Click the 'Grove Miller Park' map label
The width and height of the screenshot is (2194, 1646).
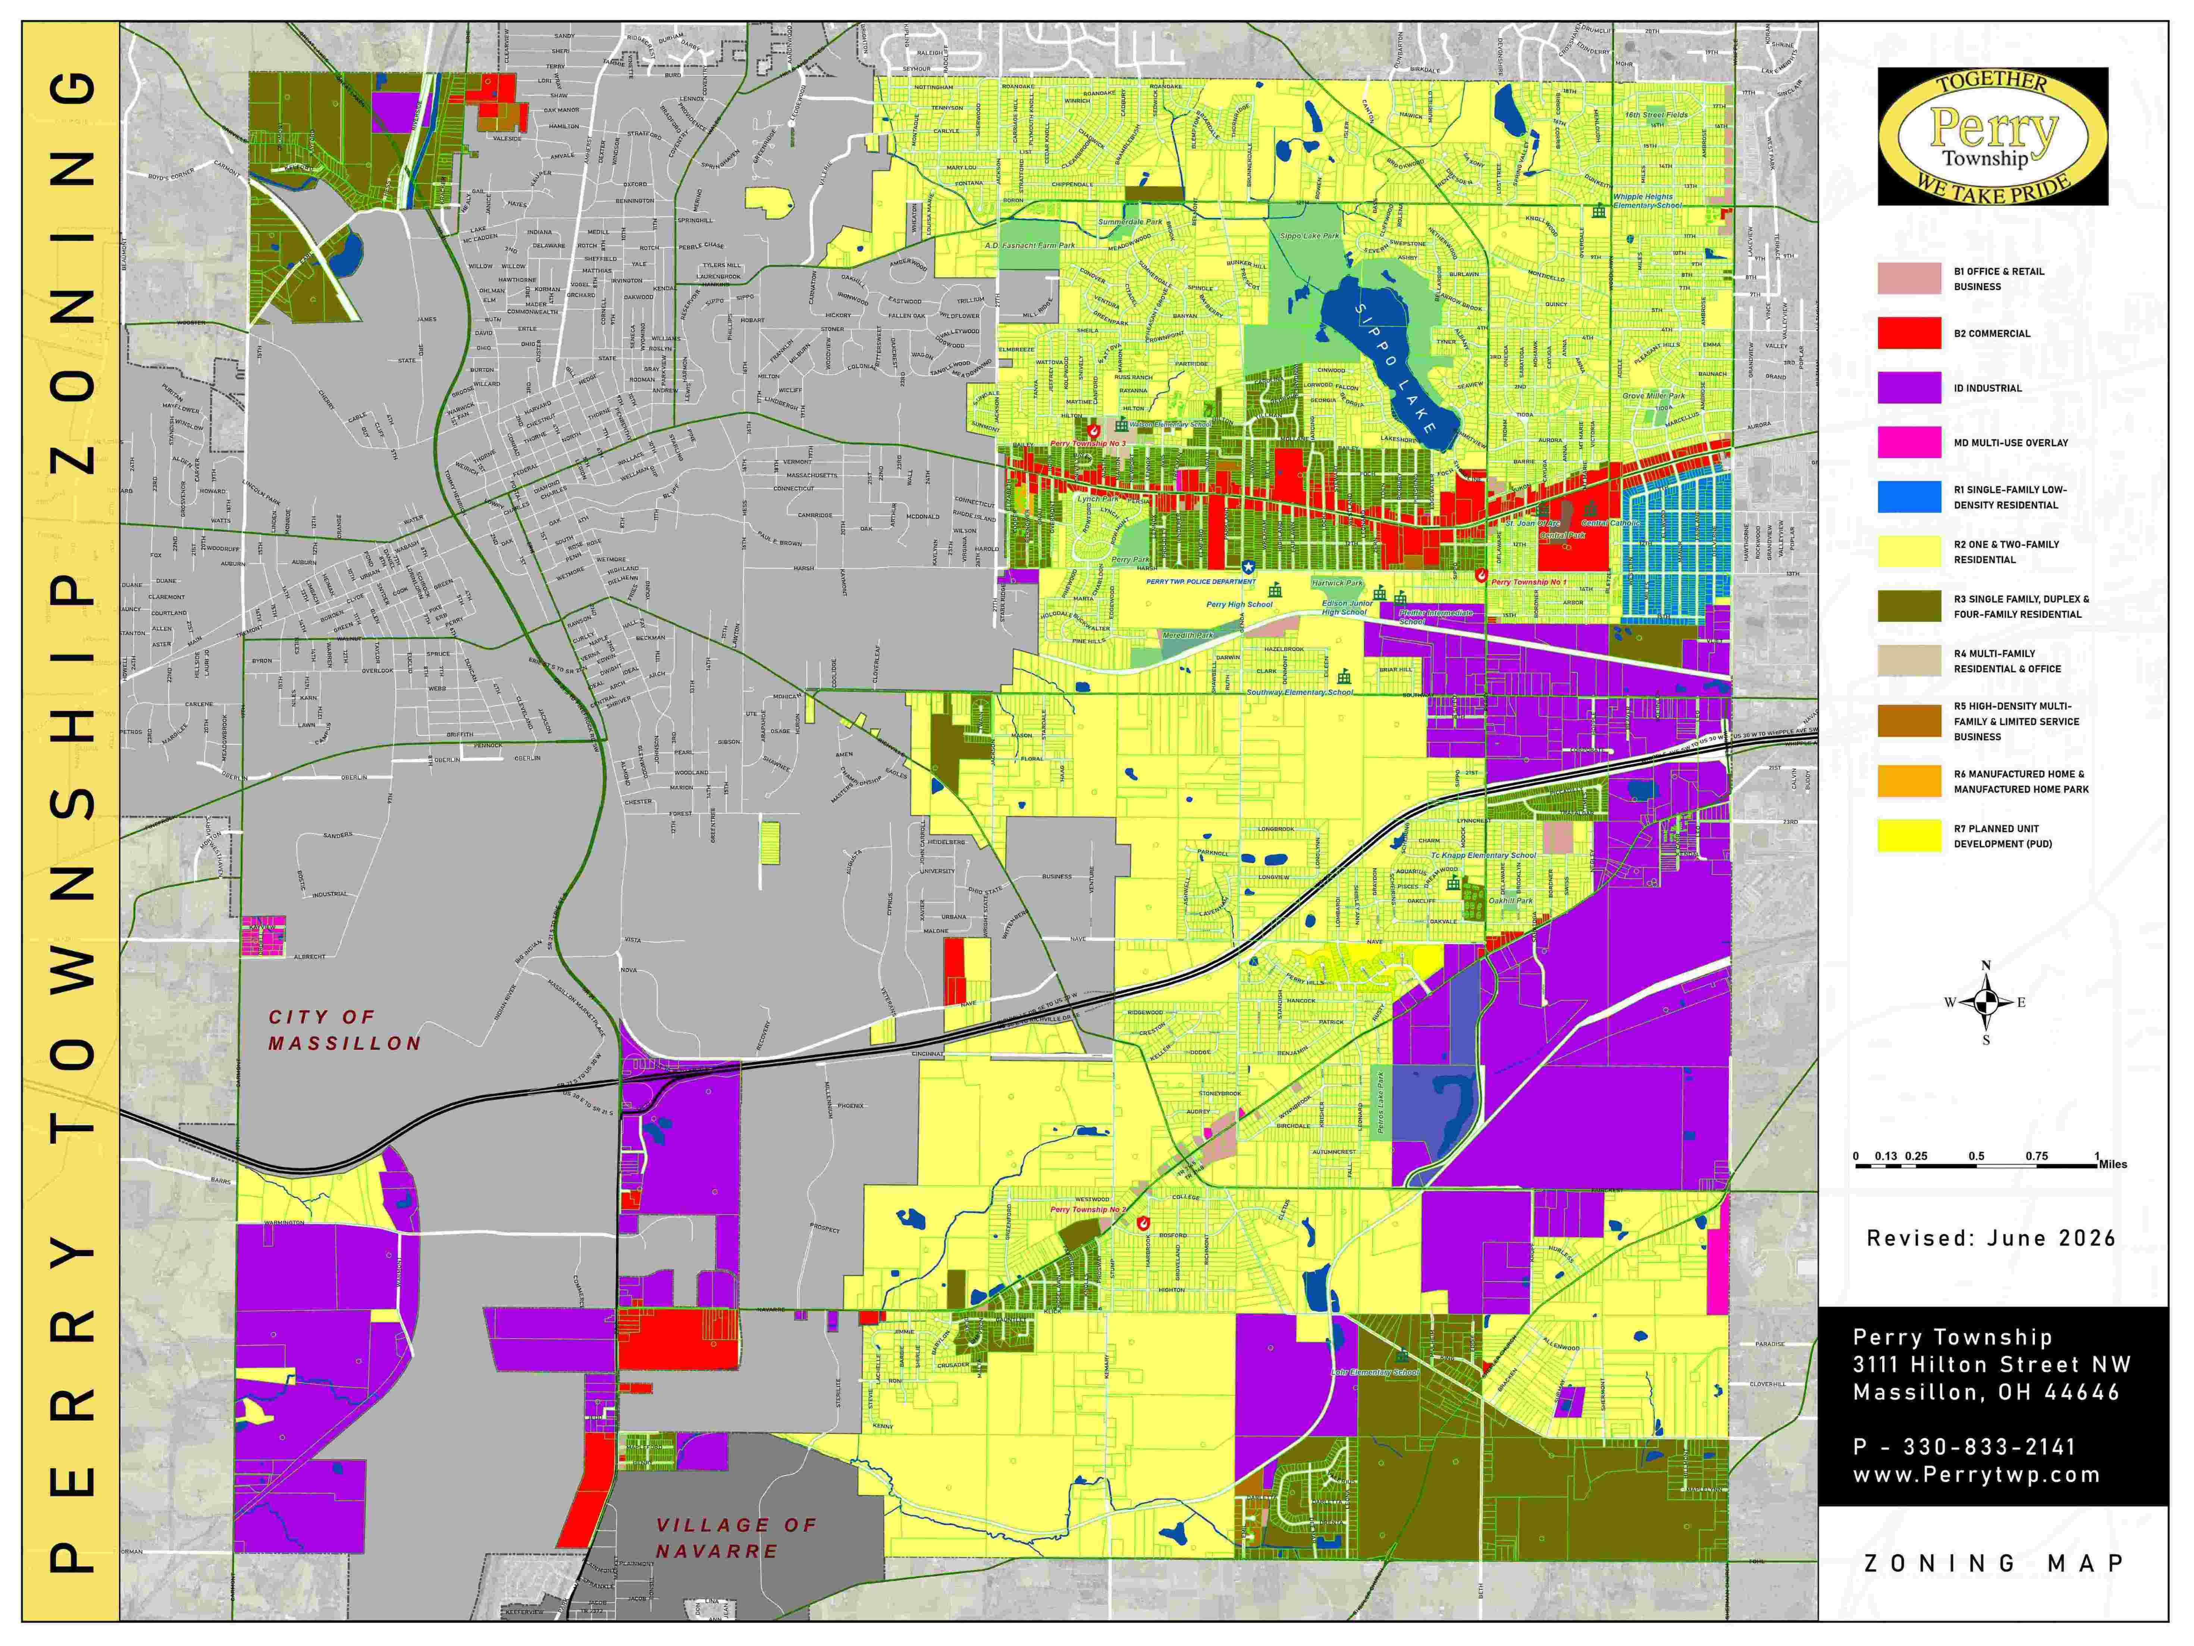(1654, 396)
